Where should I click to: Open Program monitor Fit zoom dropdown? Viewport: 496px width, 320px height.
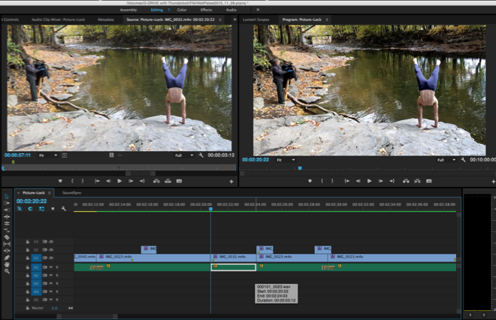coord(286,160)
